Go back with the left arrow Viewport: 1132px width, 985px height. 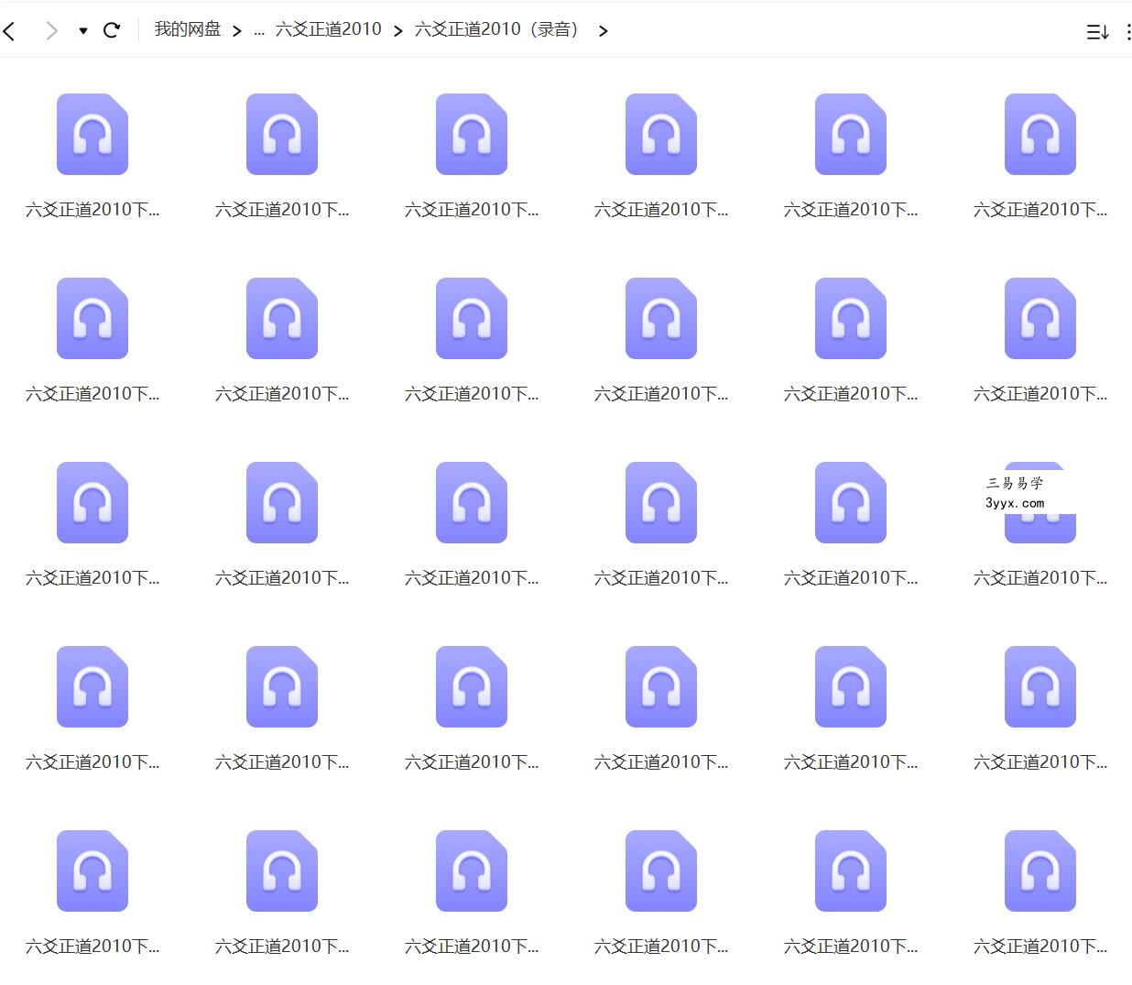pyautogui.click(x=10, y=31)
